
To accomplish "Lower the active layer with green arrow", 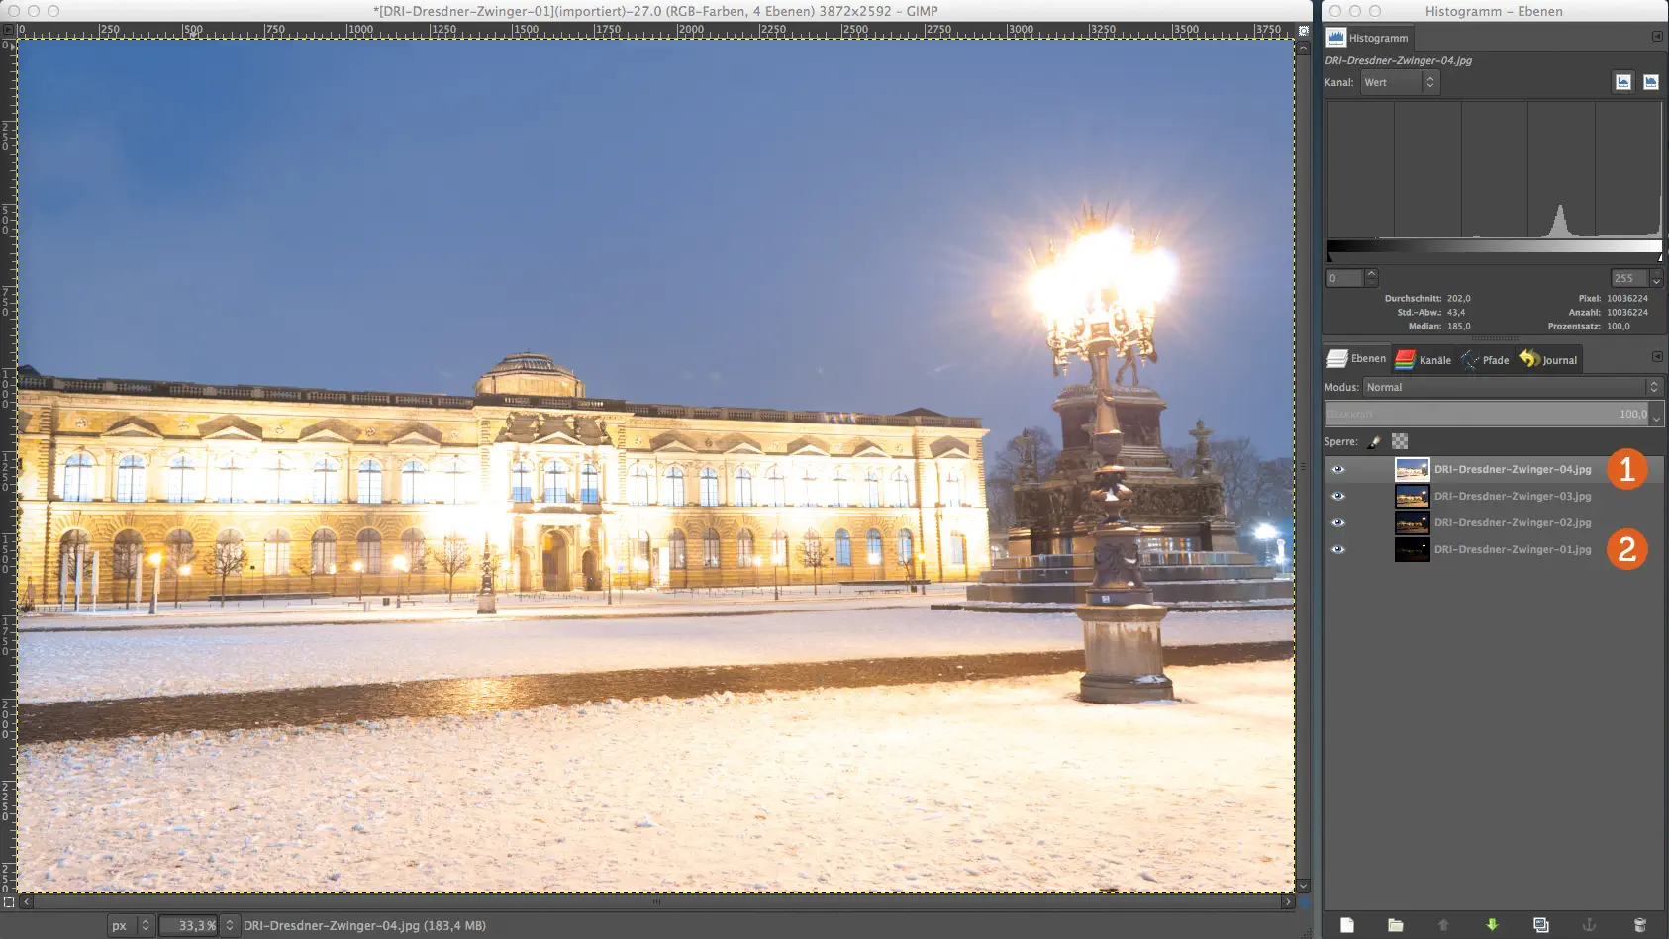I will coord(1493,925).
